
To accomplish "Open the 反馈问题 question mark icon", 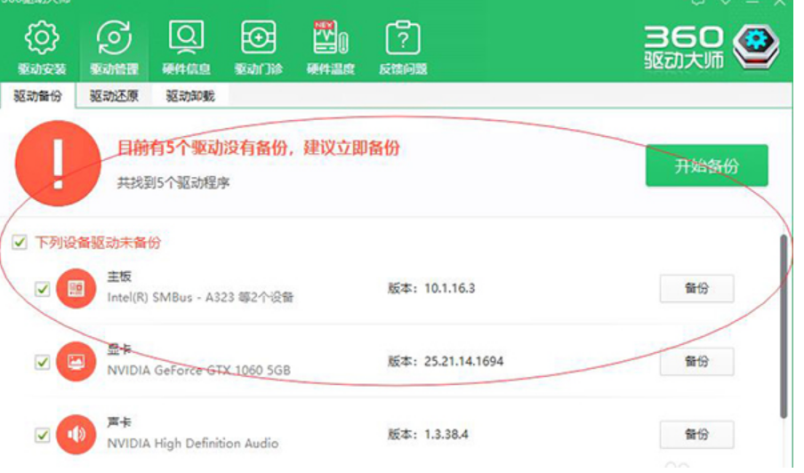I will (x=402, y=39).
